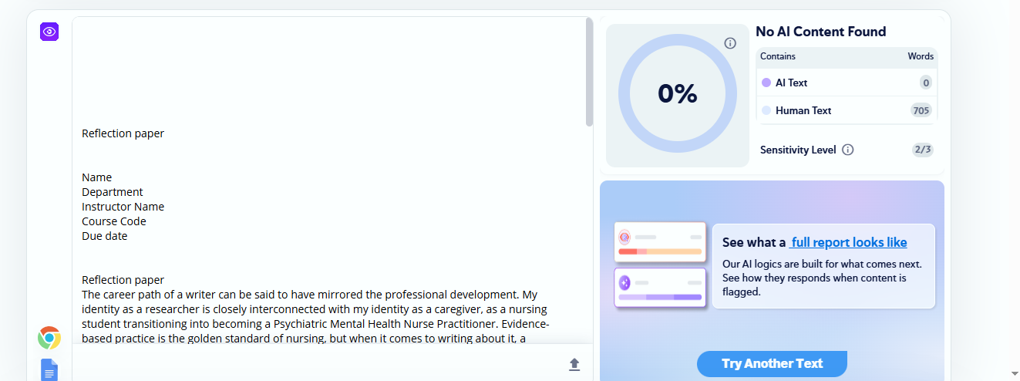Screen dimensions: 1020x381
Task: Click the page scroll down arrow
Action: point(1013,373)
